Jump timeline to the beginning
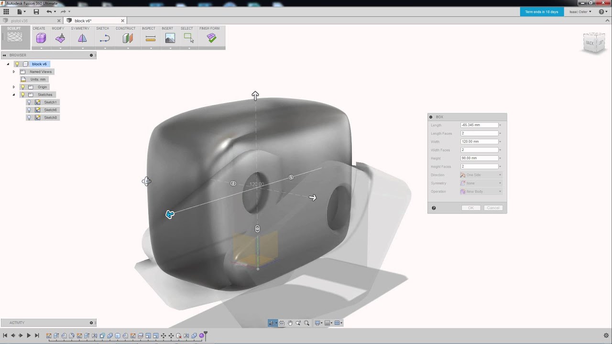Viewport: 612px width, 344px height. [5, 336]
